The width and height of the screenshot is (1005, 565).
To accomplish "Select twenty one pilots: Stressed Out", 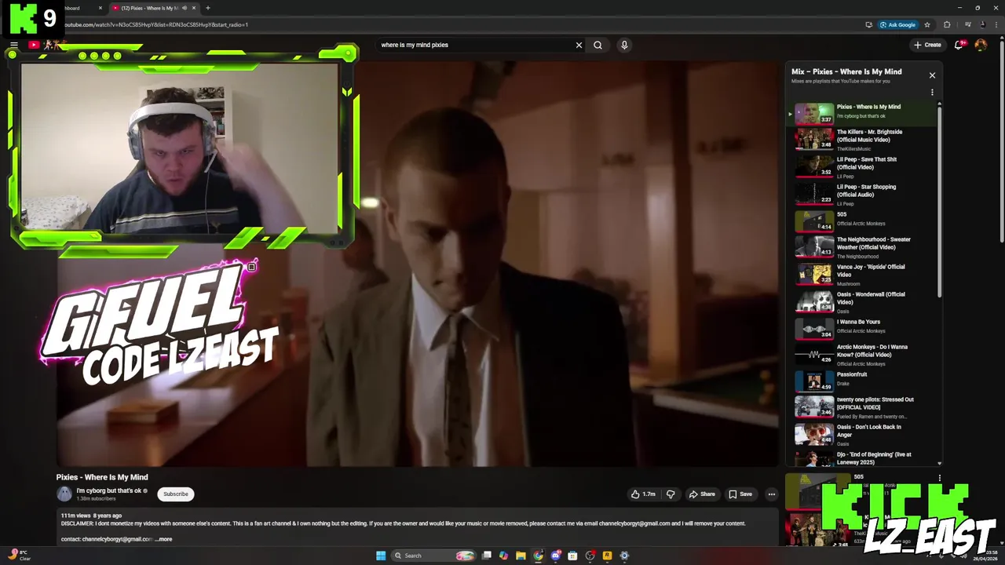I will pyautogui.click(x=861, y=407).
